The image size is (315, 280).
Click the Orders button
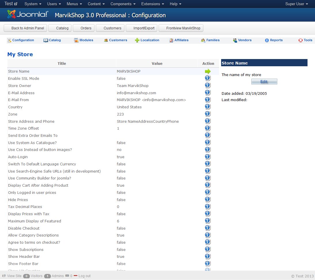(84, 28)
